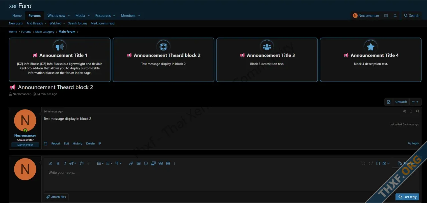Bookmark post #1 with the bookmark icon
The height and width of the screenshot is (203, 427).
click(x=411, y=111)
